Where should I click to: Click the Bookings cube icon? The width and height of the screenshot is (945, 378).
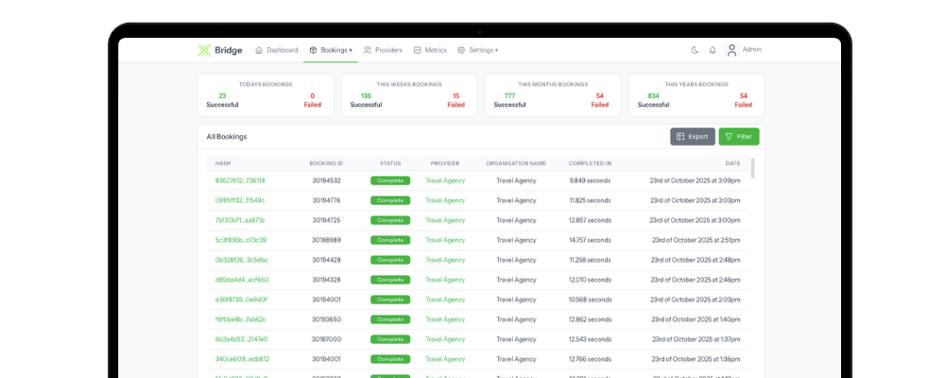pos(313,50)
